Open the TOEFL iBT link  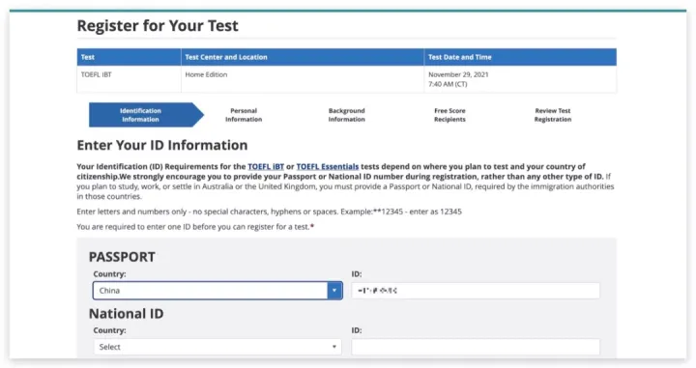[x=266, y=167]
